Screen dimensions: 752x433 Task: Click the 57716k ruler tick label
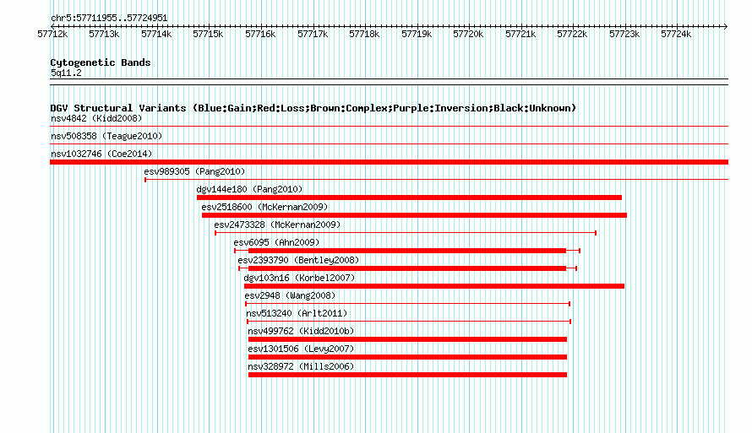point(260,34)
